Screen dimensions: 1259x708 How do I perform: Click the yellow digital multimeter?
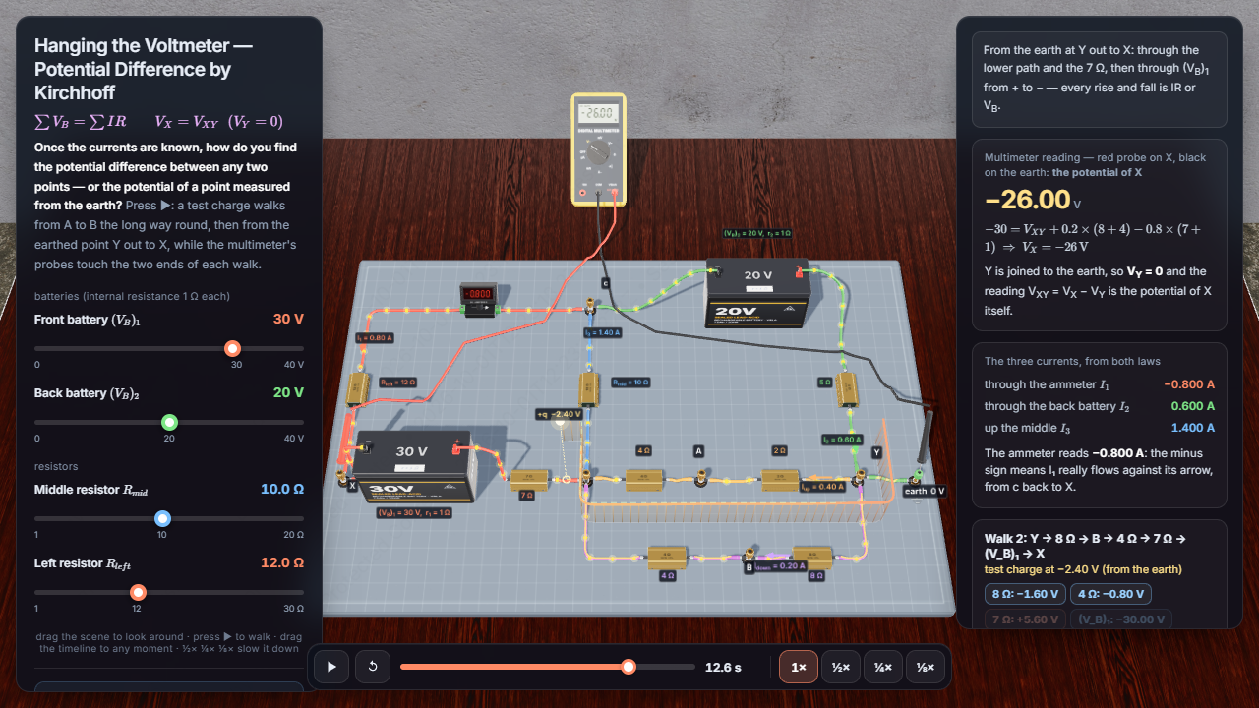[x=598, y=149]
